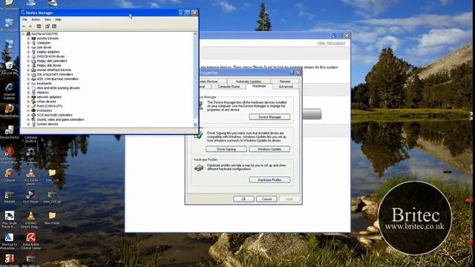Click the Windows Update button

269,149
